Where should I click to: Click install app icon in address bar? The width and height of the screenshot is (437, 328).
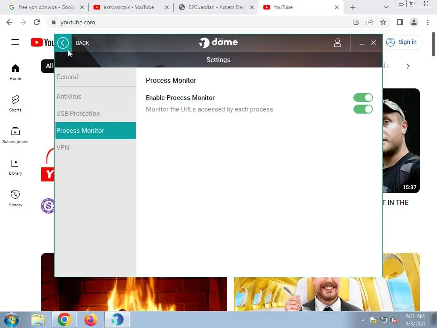(356, 22)
